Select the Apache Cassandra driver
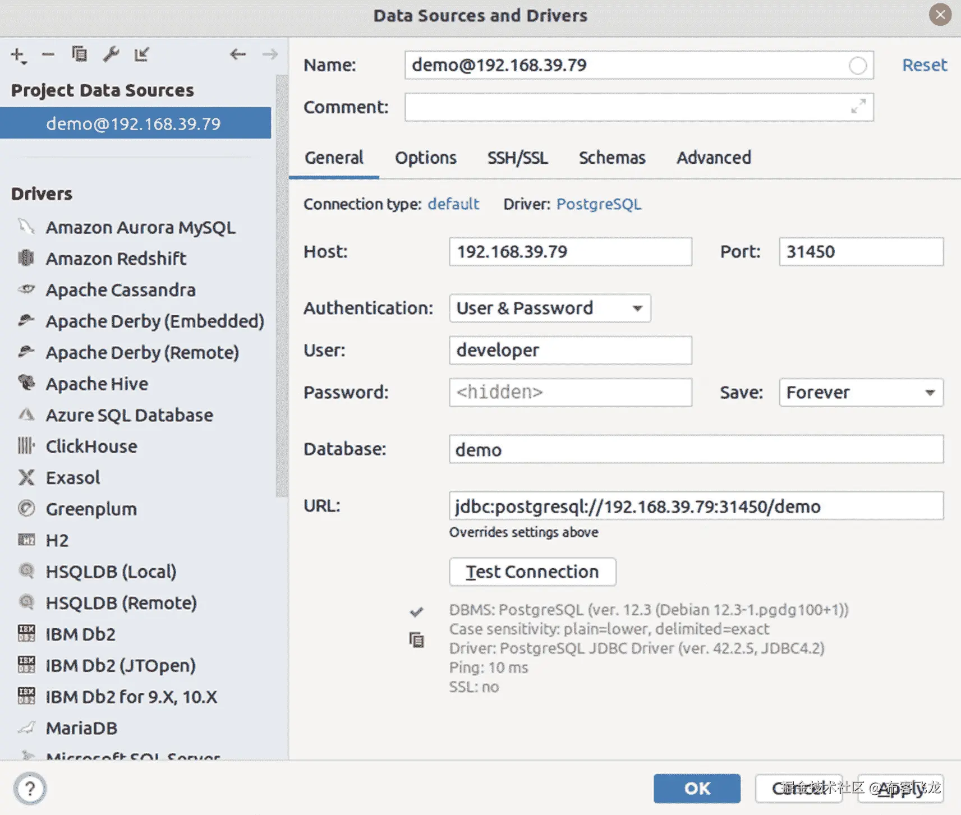This screenshot has height=815, width=961. 121,290
